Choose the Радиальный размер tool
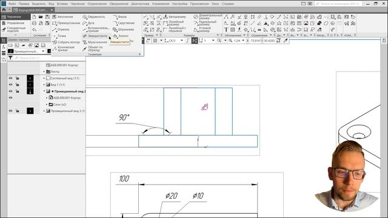 [x=205, y=23]
